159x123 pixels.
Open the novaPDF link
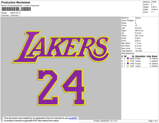point(73,118)
